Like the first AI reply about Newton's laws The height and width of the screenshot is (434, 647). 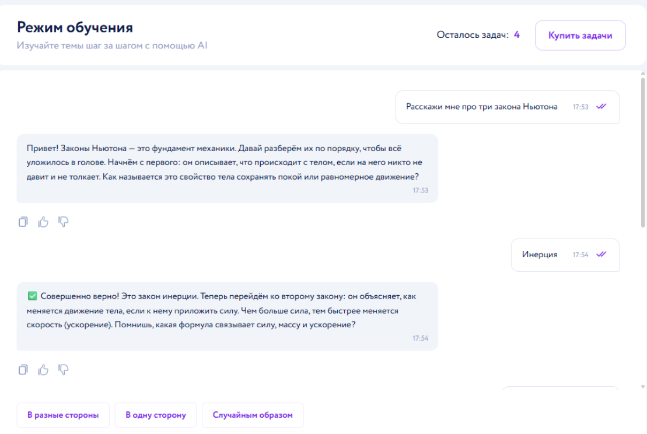[43, 222]
